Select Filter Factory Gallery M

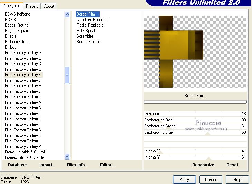(23, 102)
